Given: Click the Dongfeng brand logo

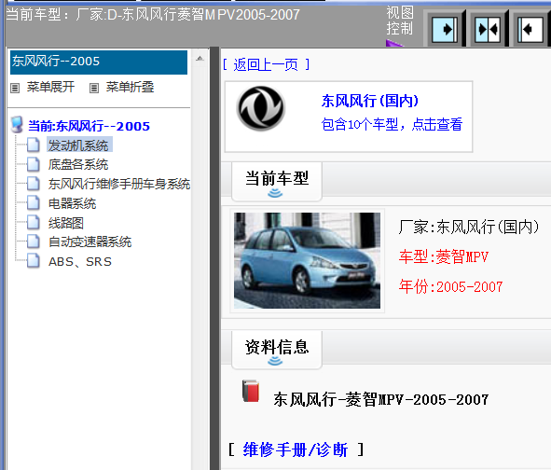Looking at the screenshot, I should (x=261, y=108).
